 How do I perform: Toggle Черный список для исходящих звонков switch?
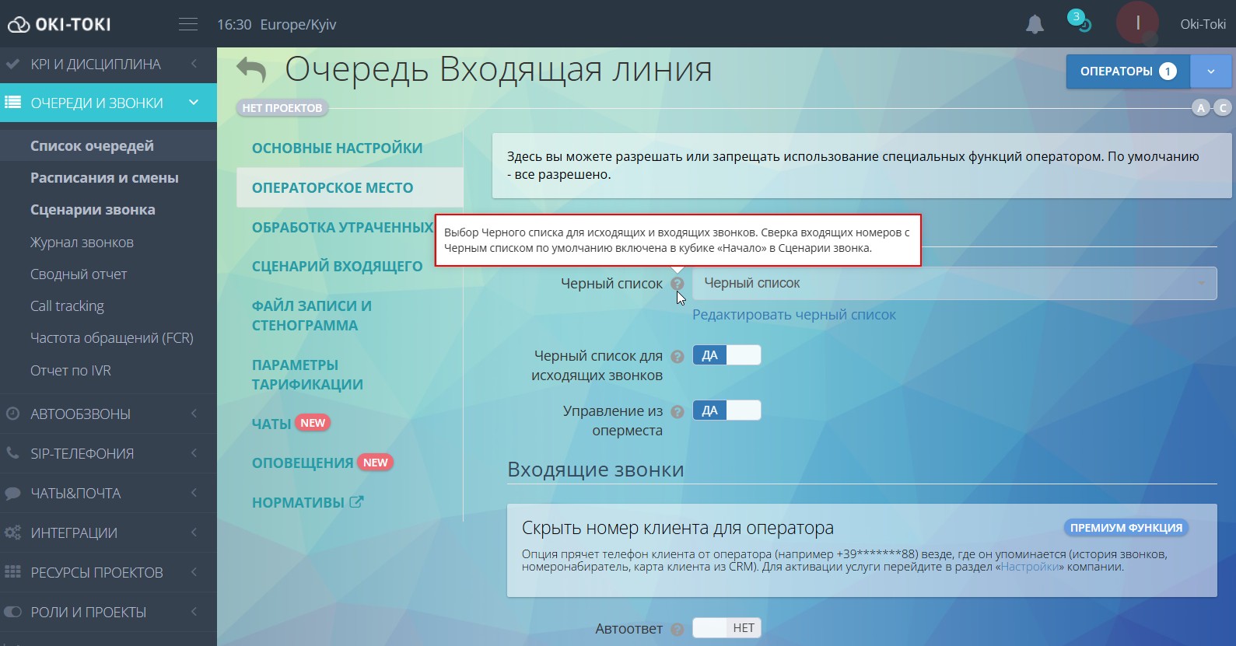coord(727,355)
